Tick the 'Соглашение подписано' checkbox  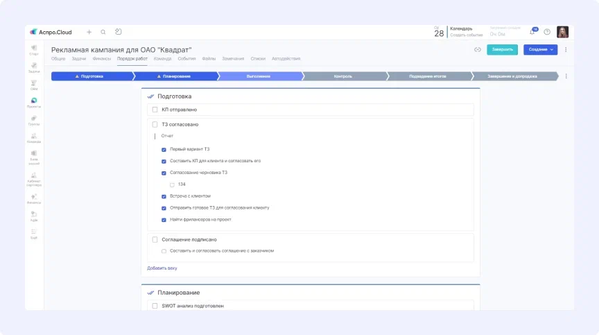(x=155, y=239)
